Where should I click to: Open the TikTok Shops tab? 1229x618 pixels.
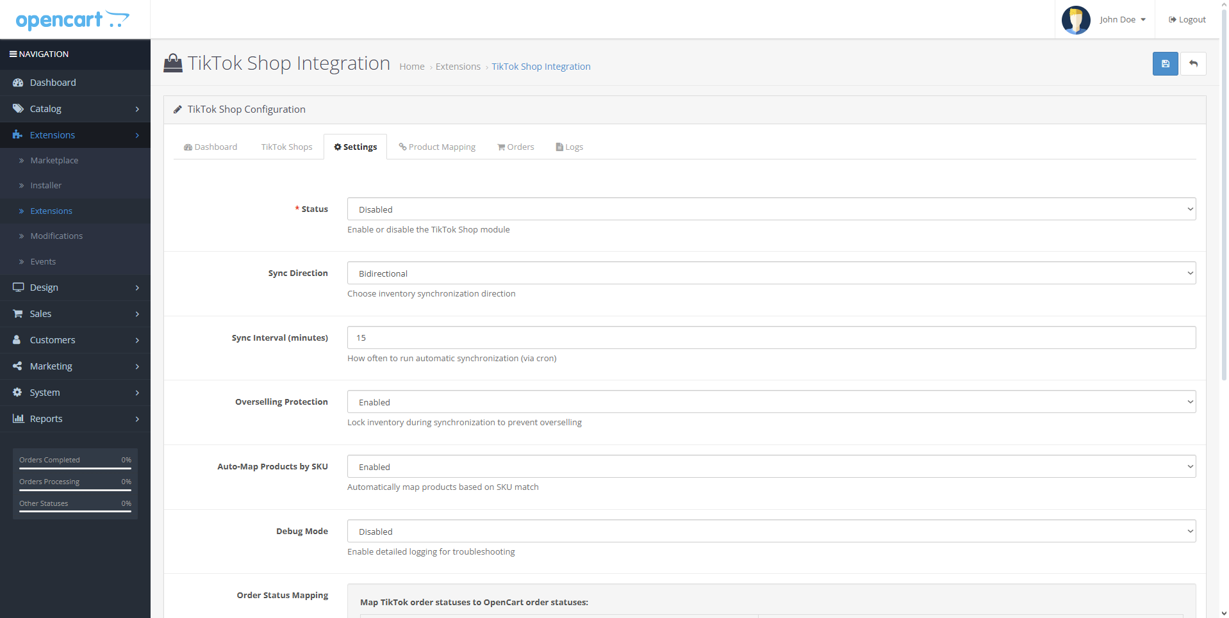coord(286,147)
